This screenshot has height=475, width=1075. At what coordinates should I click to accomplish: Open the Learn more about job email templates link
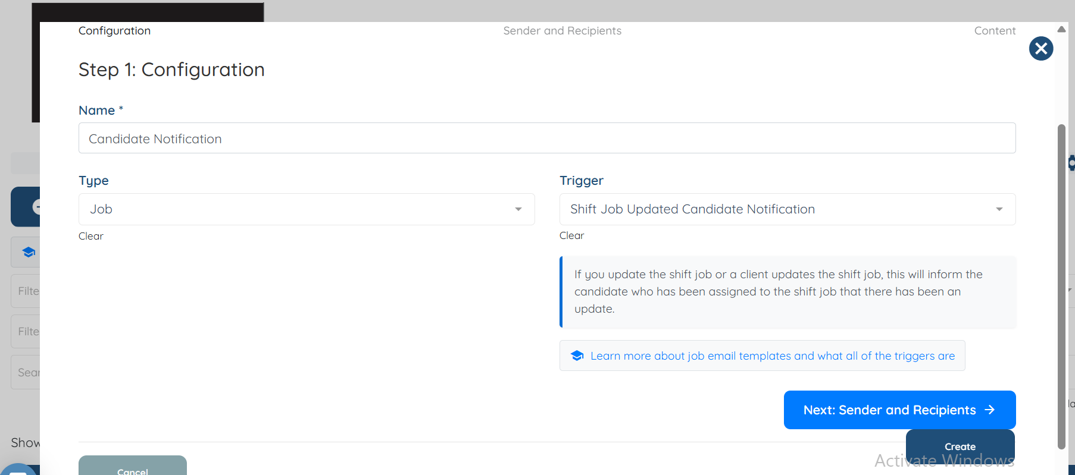[772, 356]
